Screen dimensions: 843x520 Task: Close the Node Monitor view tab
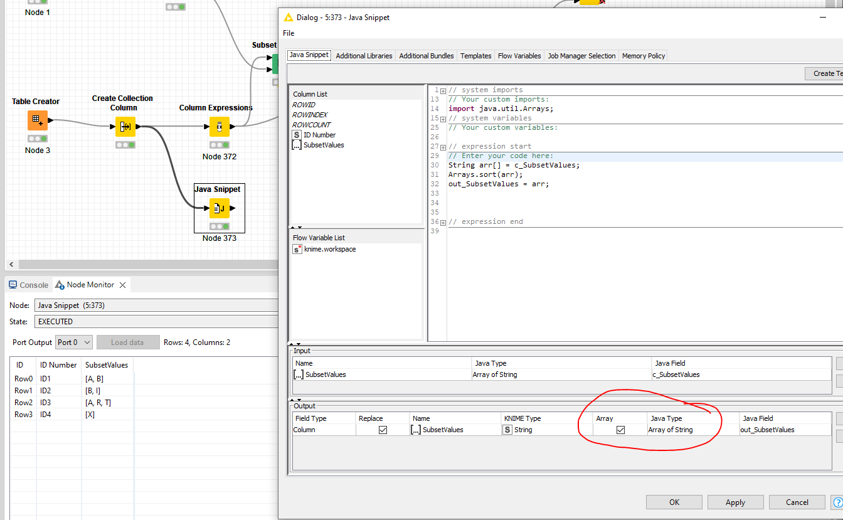coord(123,285)
